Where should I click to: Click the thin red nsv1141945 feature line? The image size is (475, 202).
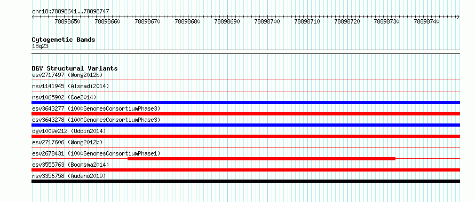(x=246, y=91)
